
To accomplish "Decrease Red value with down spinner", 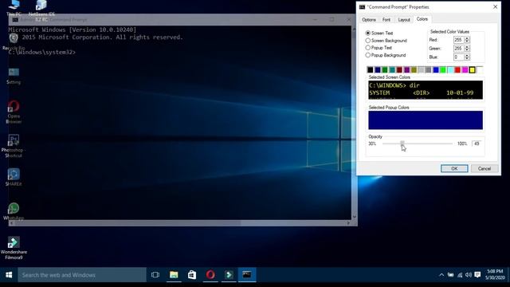I will coord(467,41).
